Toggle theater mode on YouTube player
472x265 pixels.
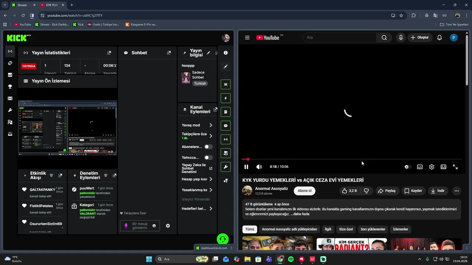(444, 167)
